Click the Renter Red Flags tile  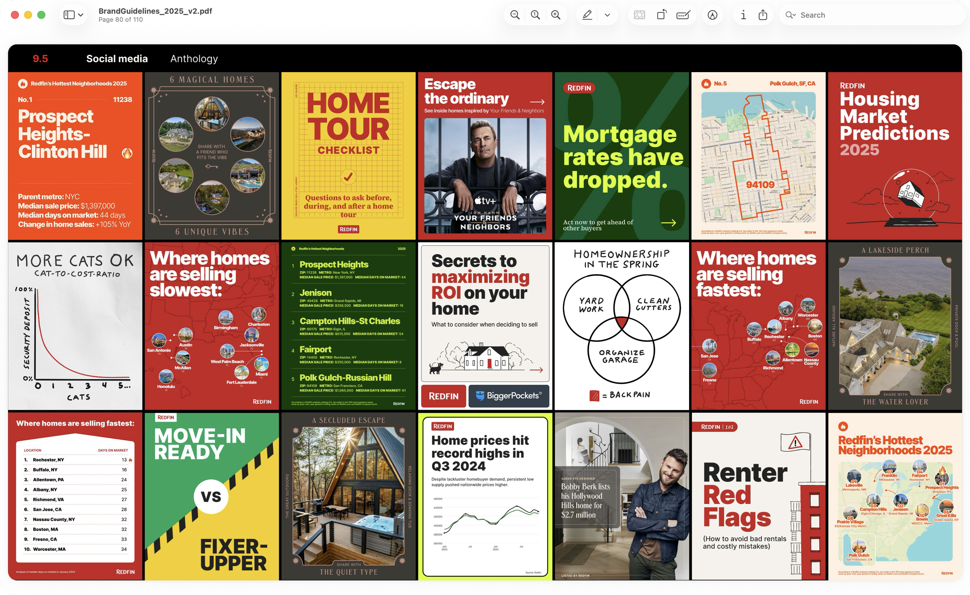click(758, 496)
